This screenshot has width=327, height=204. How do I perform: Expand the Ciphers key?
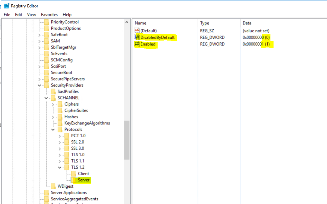pyautogui.click(x=53, y=104)
